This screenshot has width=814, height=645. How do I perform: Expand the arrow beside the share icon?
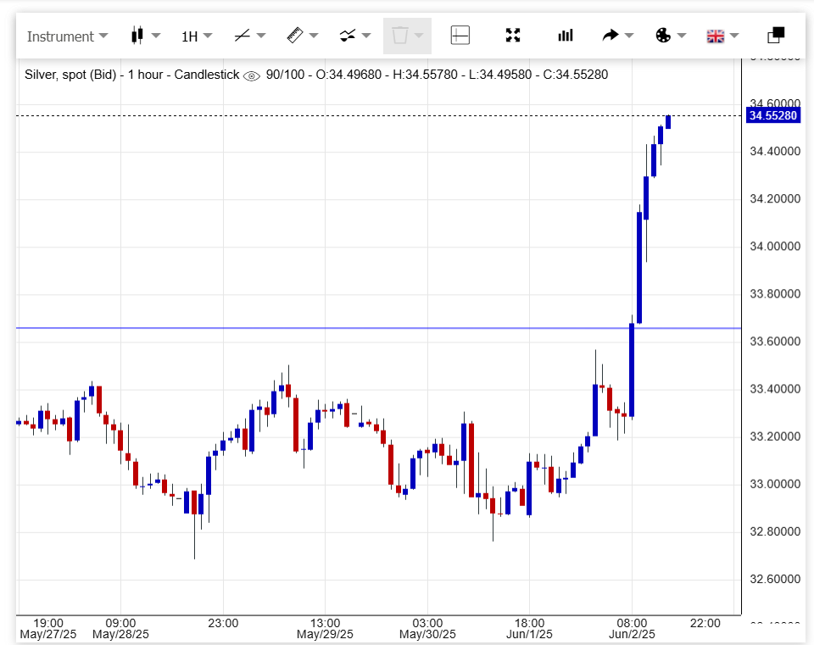pos(629,36)
